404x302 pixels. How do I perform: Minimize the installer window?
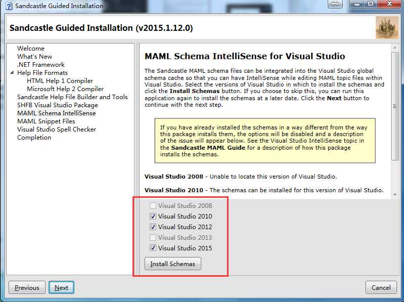[357, 4]
